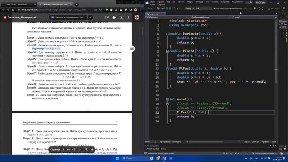Print the PDF with the printer icon
Screen dimensions: 288x162
[114, 18]
